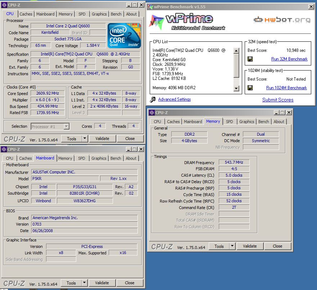This screenshot has height=290, width=317.
Task: Open About tab in Mainboard CPU-Z window
Action: (x=131, y=158)
